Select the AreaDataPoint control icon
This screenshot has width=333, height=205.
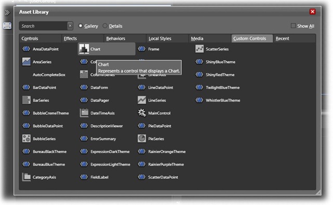[26, 49]
